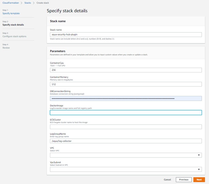Open the Stacks breadcrumb link
The image size is (209, 184).
click(x=28, y=3)
